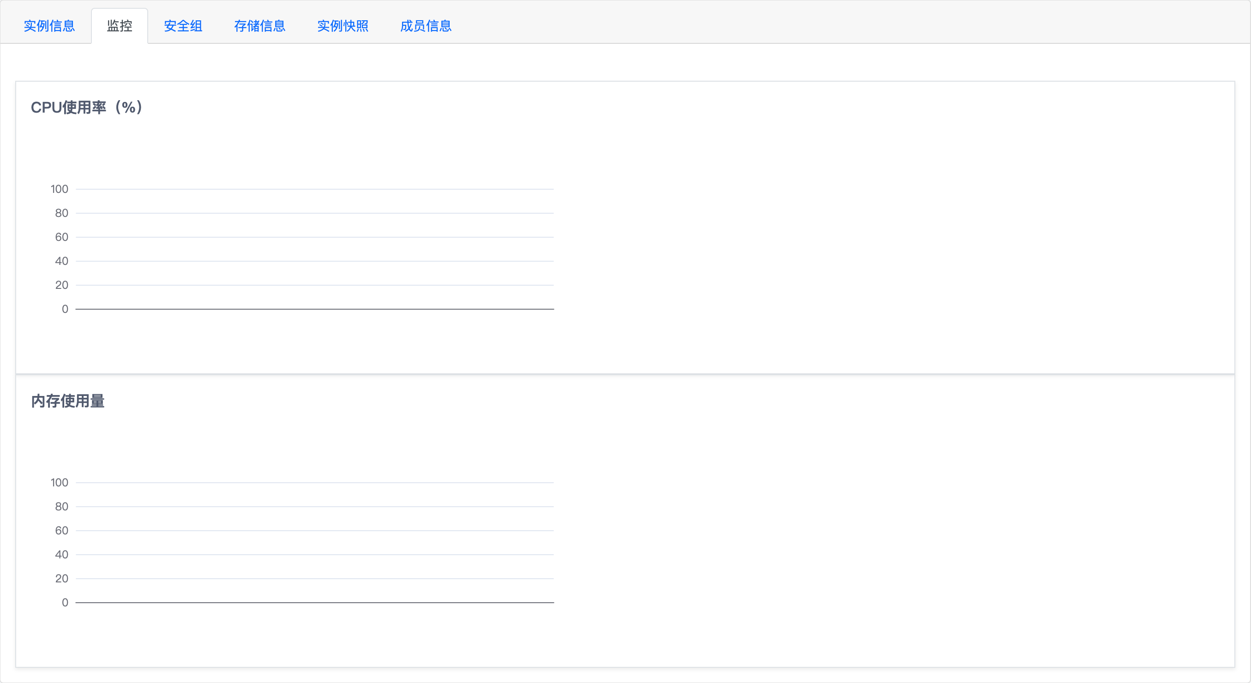Select the 监控 tab
Screen dimensions: 1251x683
pos(120,26)
